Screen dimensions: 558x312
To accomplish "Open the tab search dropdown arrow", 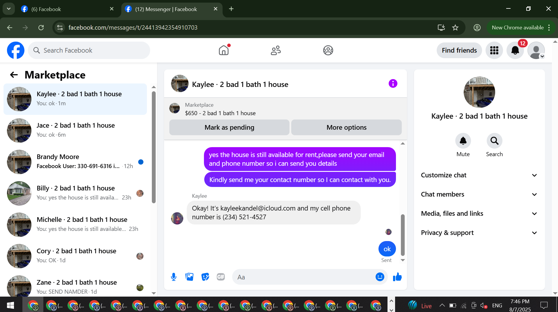I will (x=9, y=9).
